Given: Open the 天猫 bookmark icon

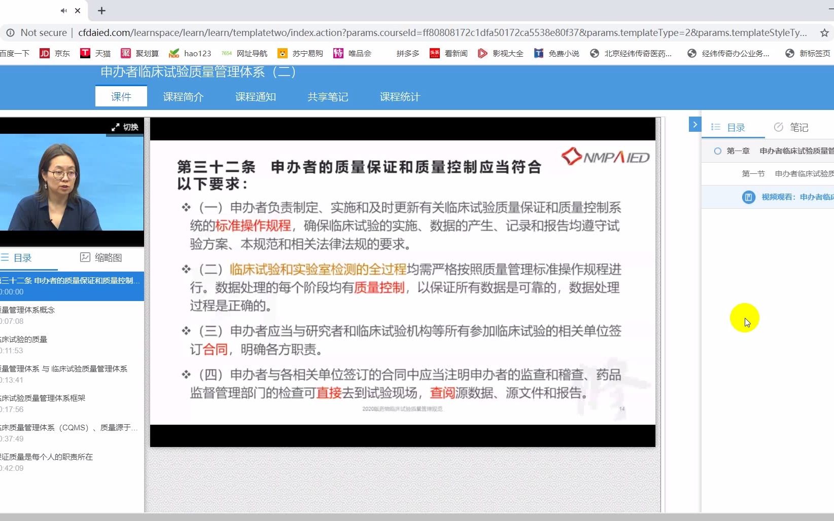Looking at the screenshot, I should pos(85,53).
